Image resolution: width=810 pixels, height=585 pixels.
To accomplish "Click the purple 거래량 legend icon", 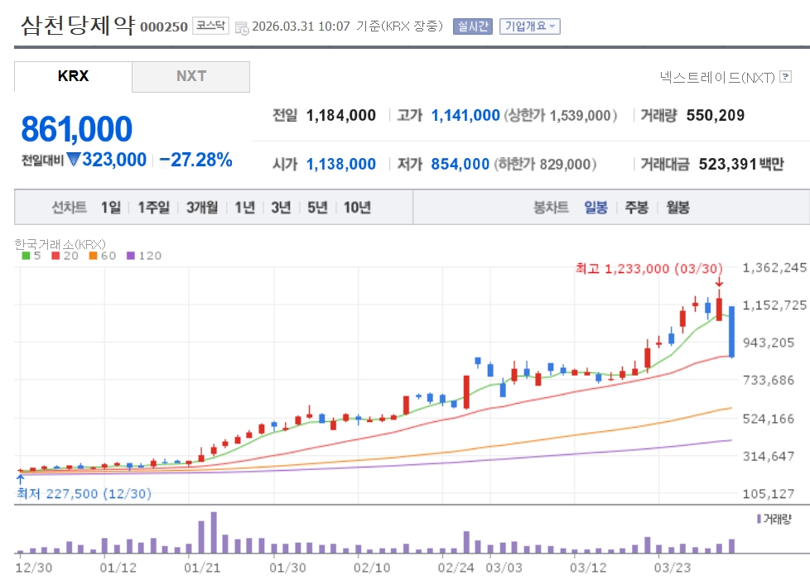I will (758, 518).
